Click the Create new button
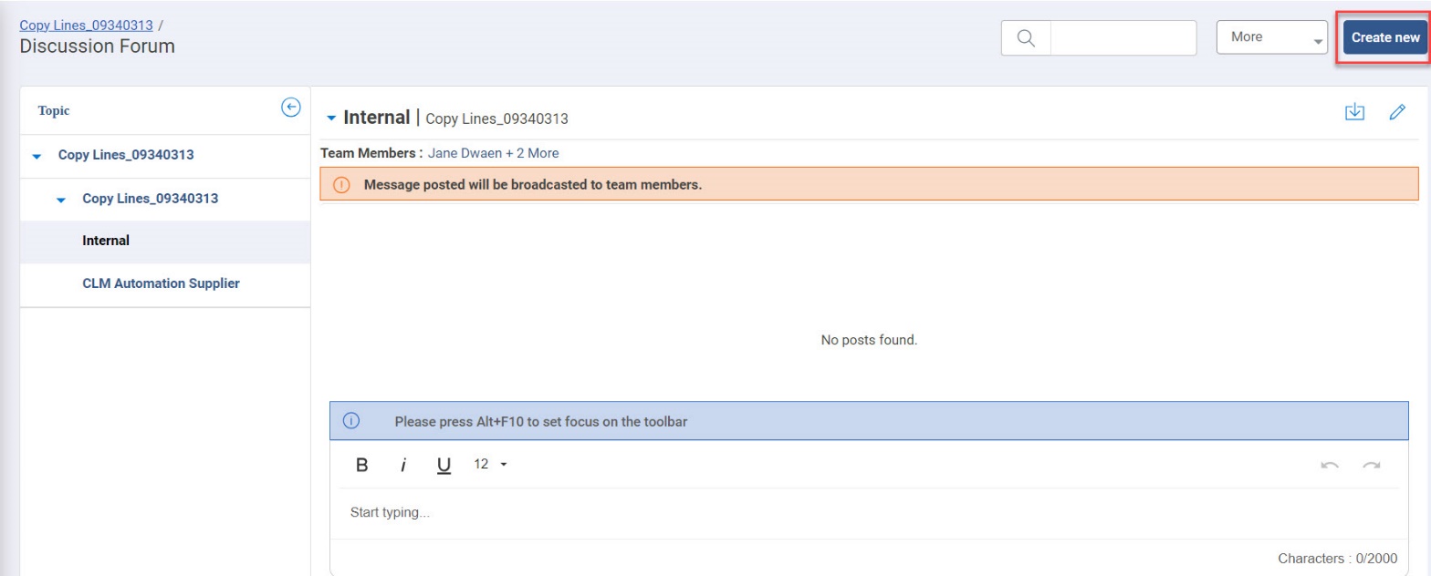The image size is (1431, 576). (x=1384, y=38)
